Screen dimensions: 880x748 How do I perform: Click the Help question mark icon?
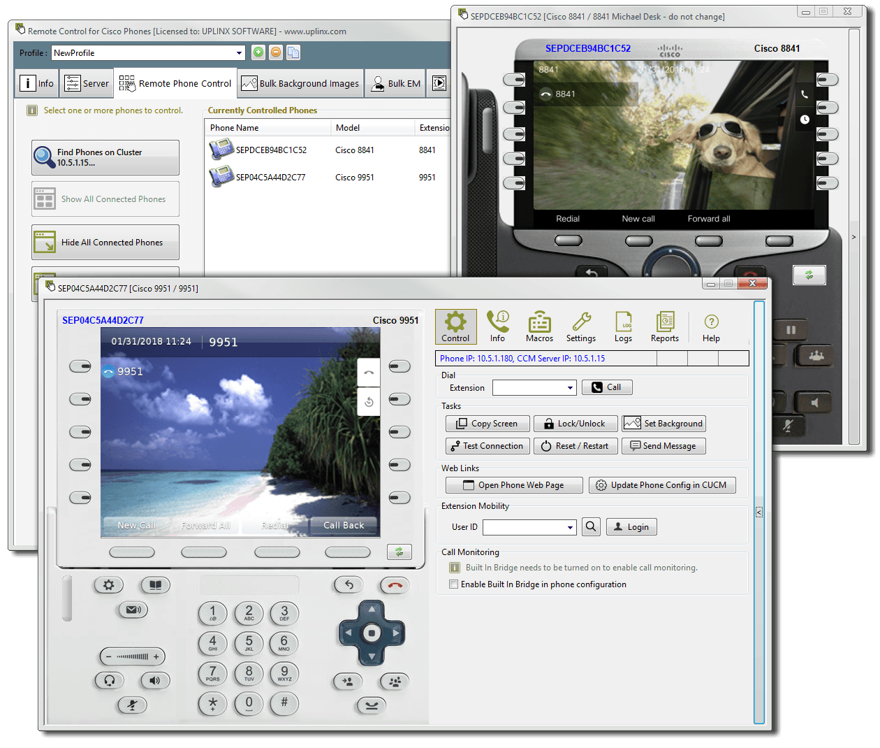tap(711, 326)
